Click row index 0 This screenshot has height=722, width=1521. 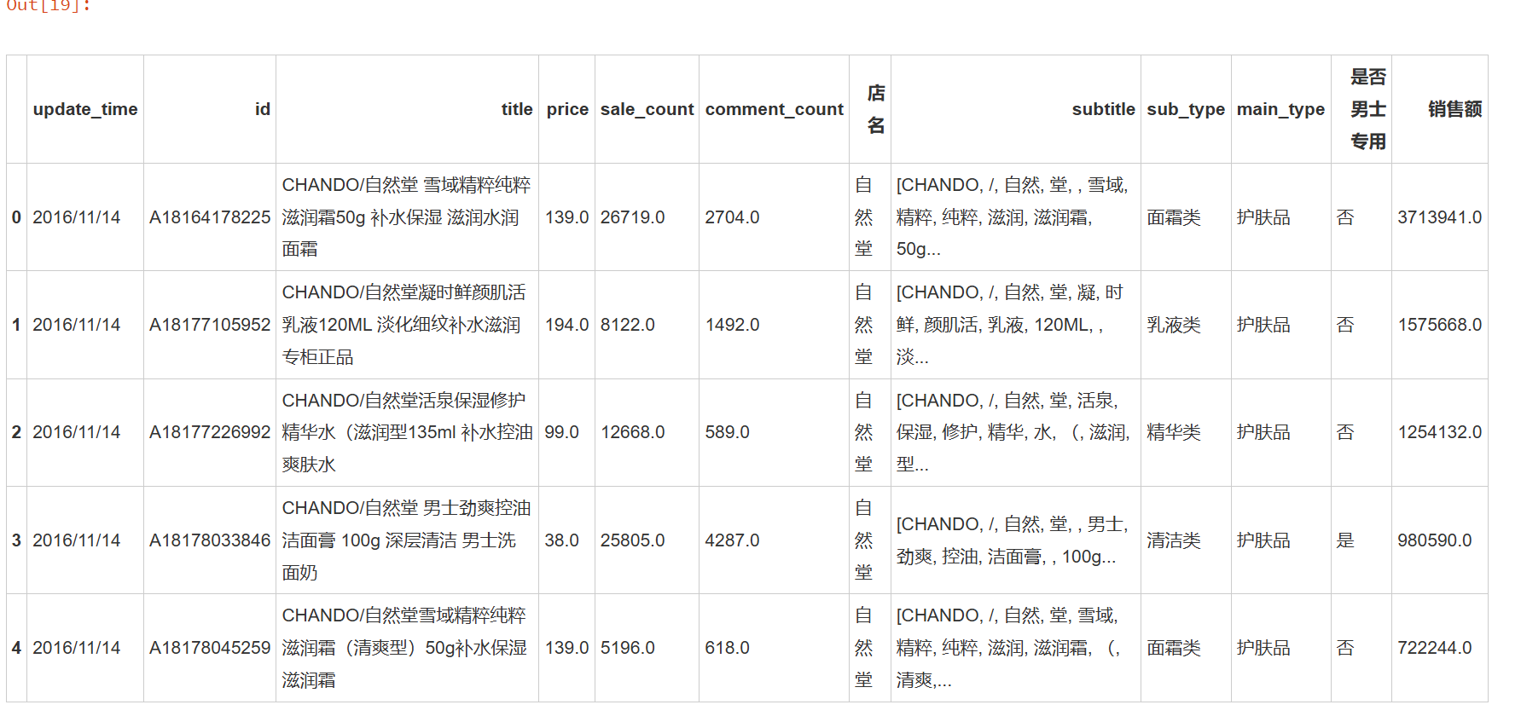tap(16, 217)
